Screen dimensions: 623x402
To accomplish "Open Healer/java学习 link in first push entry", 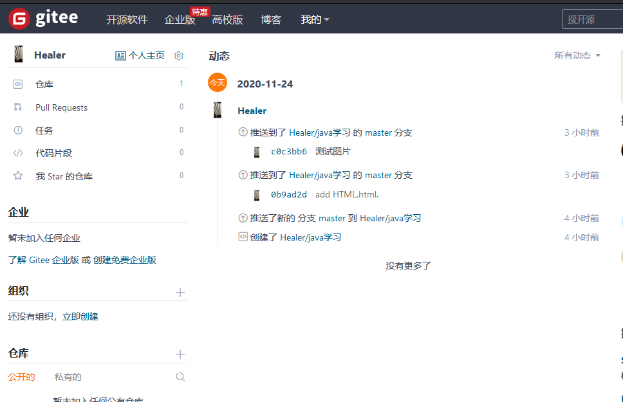I will point(319,132).
